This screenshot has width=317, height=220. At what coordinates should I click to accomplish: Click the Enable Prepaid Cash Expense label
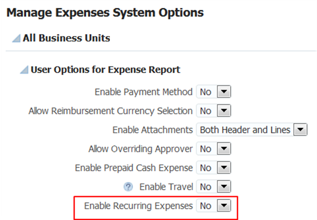tap(134, 168)
